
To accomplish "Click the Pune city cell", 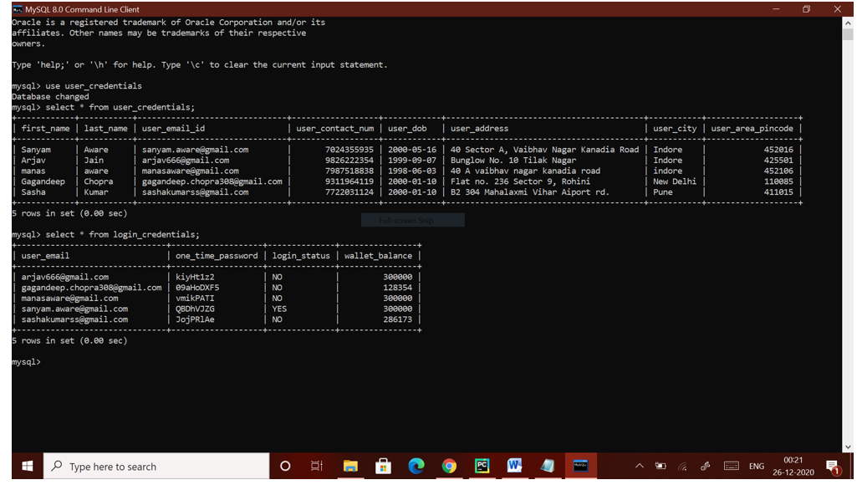I will [662, 192].
